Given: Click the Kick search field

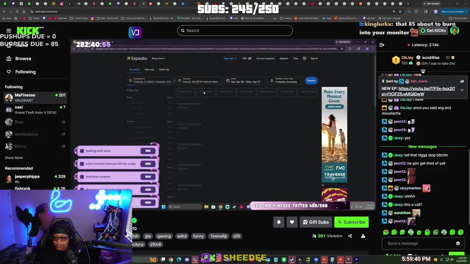Looking at the screenshot, I should [235, 30].
